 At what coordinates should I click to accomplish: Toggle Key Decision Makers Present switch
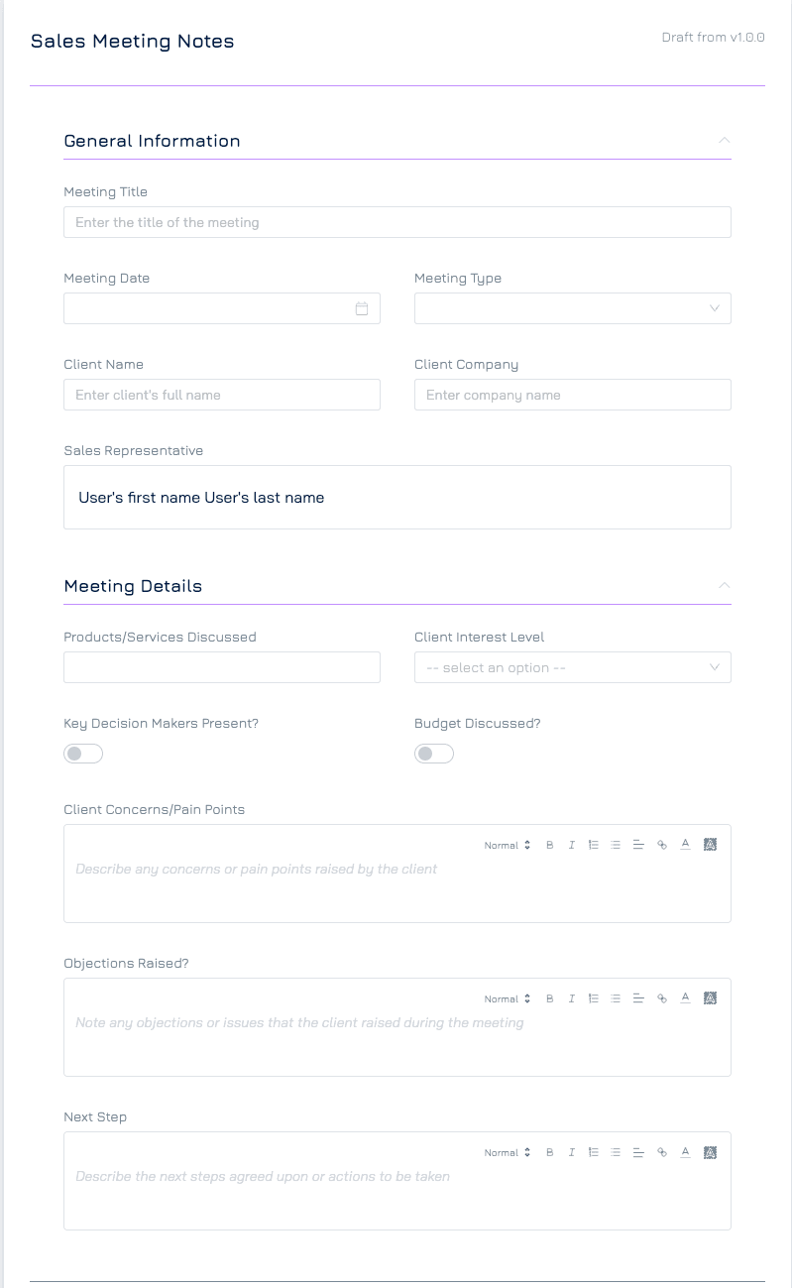[83, 754]
